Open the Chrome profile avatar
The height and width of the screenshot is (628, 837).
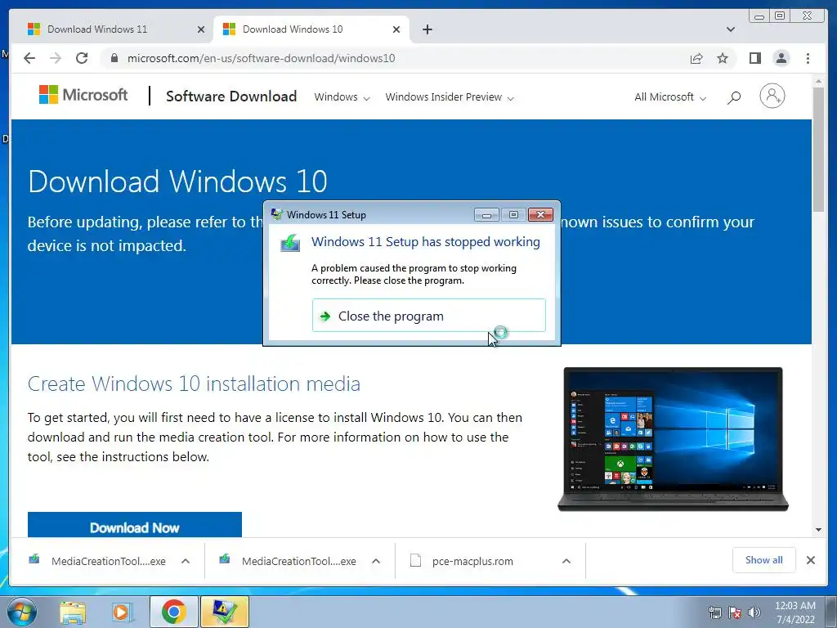pyautogui.click(x=781, y=58)
